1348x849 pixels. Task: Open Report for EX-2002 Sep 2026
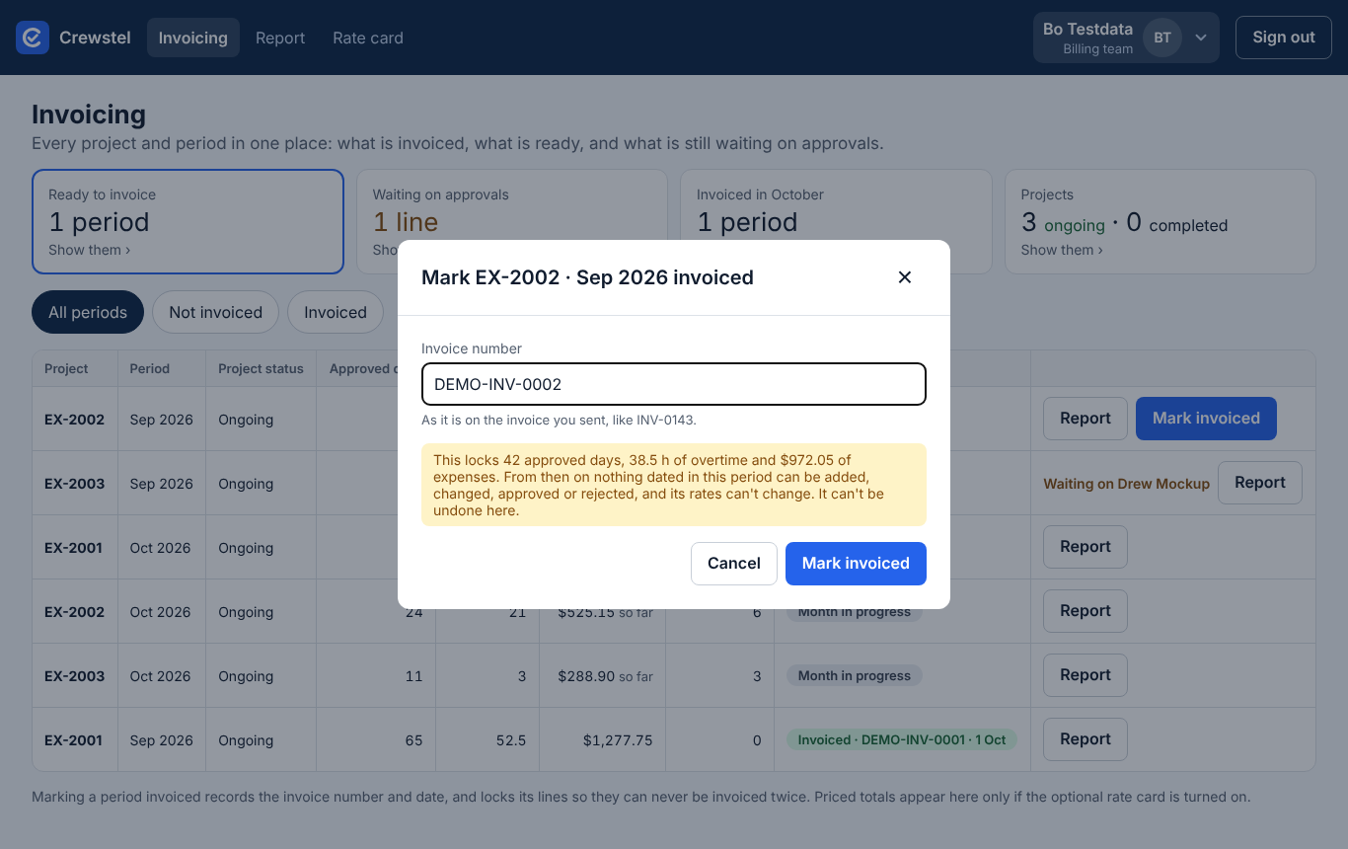[x=1086, y=419]
